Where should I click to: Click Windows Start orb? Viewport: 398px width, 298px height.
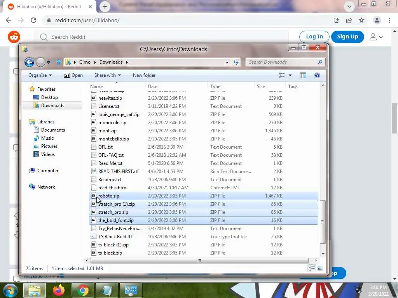click(10, 290)
